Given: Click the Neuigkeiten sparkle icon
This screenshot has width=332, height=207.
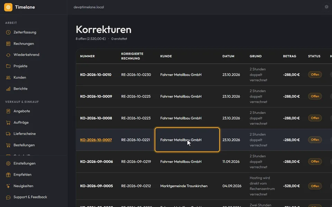Looking at the screenshot, I should pyautogui.click(x=8, y=186).
